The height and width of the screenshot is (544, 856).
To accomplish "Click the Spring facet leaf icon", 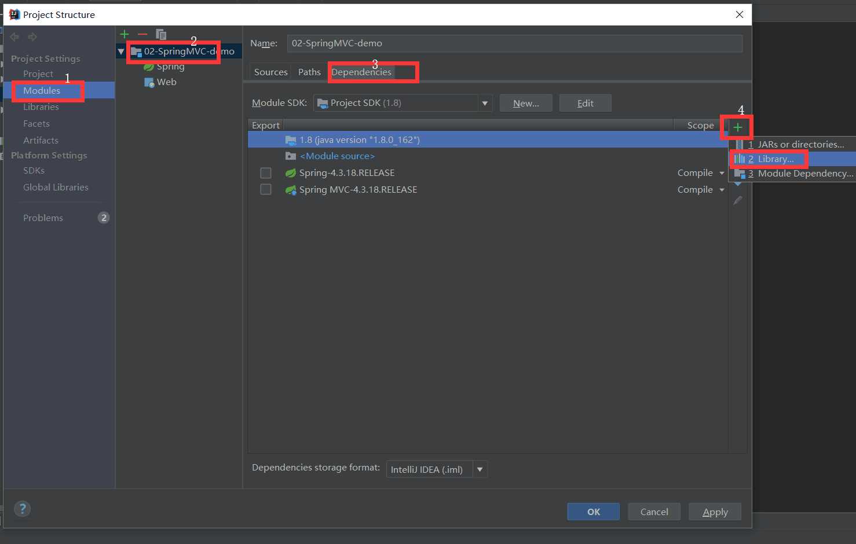I will 149,67.
